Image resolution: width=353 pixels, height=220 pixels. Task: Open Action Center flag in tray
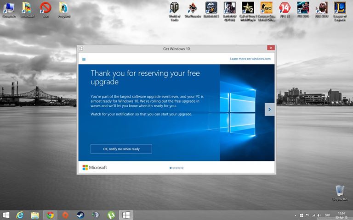[307, 215]
